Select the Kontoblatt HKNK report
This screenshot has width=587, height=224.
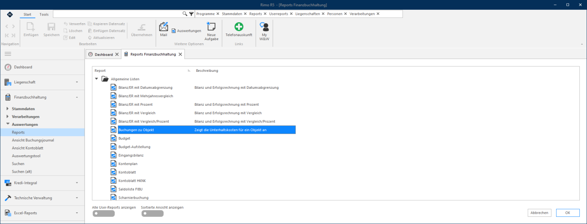(x=132, y=181)
